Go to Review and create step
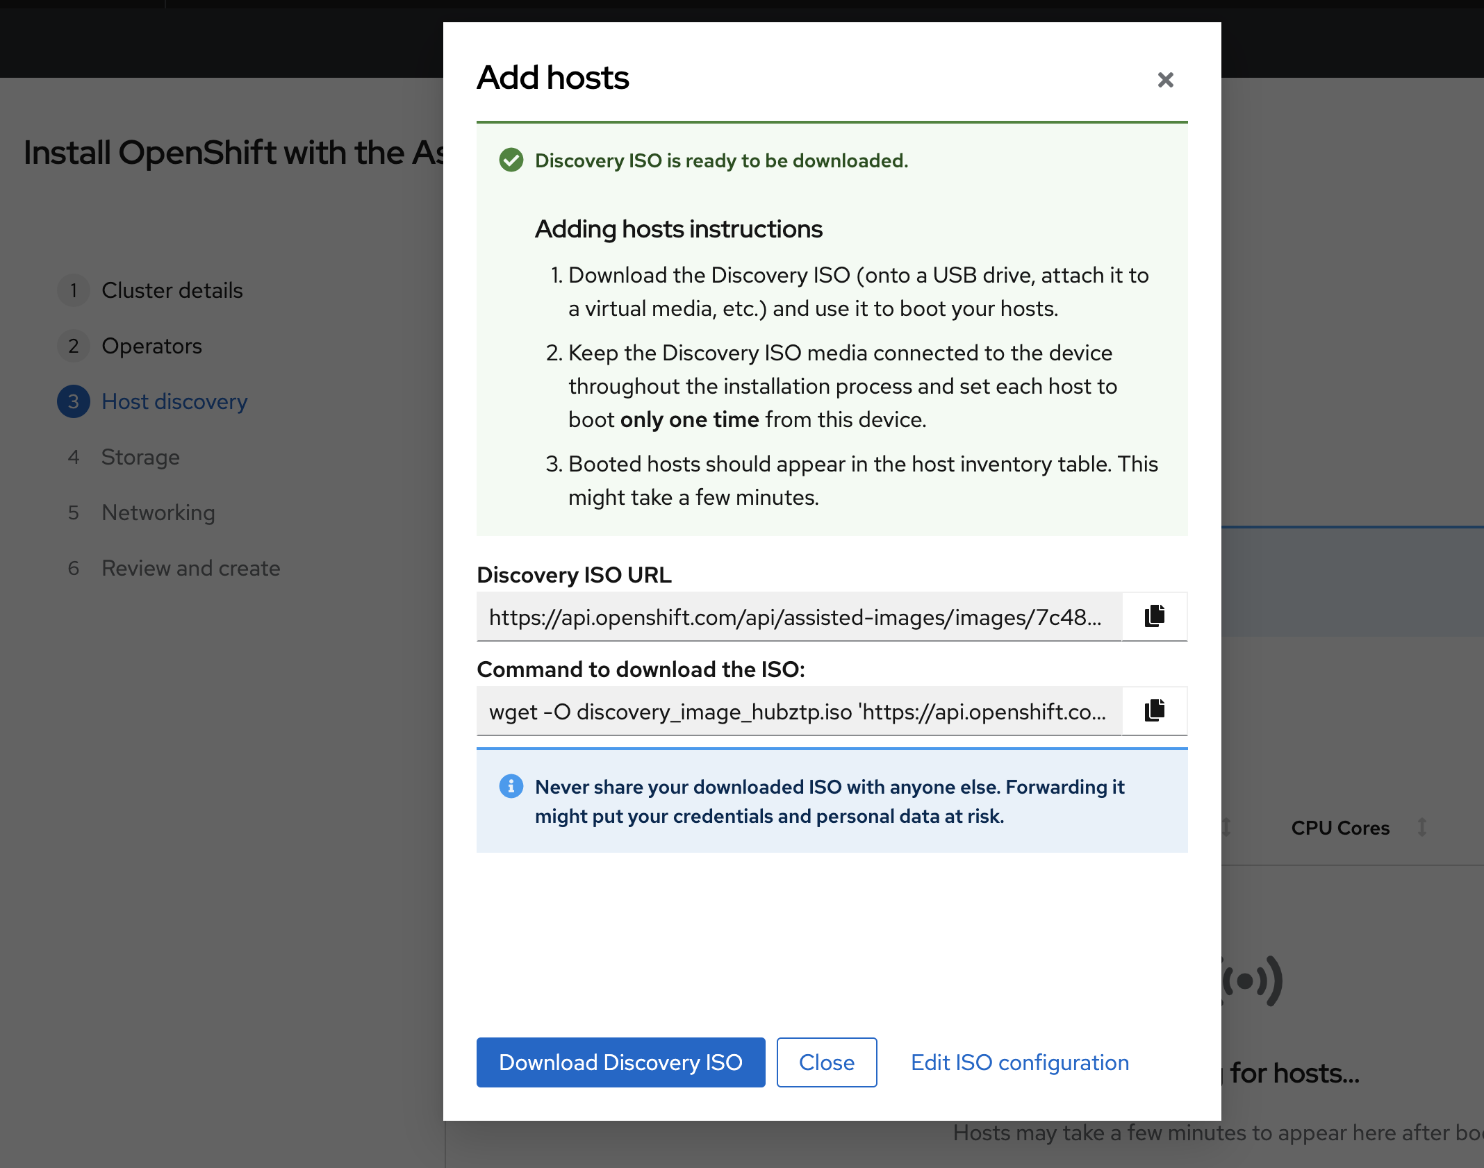This screenshot has height=1168, width=1484. [x=190, y=568]
